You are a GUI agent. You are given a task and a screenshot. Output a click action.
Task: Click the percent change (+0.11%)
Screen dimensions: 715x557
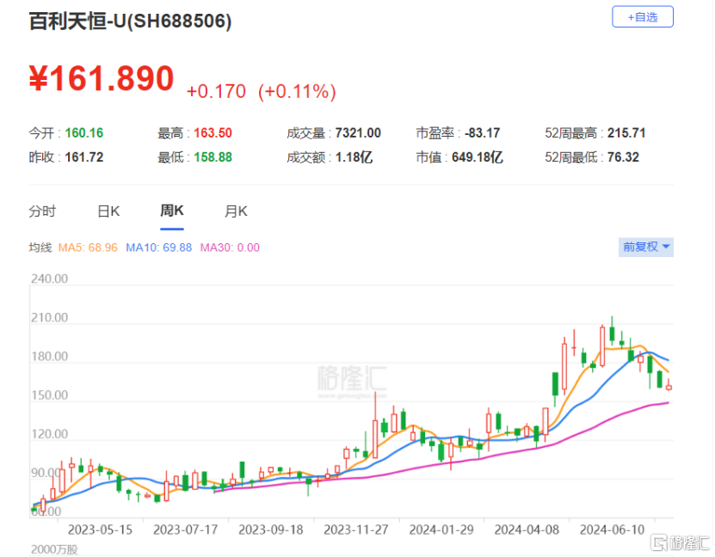click(297, 91)
